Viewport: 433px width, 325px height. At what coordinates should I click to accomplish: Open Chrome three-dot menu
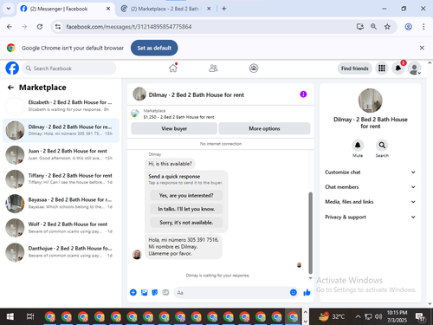(x=423, y=27)
